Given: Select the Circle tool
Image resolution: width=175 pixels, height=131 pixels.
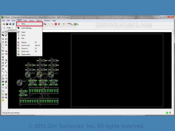Looking at the screenshot, I should [x=3, y=79].
